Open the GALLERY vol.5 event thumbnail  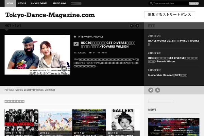click(123, 123)
